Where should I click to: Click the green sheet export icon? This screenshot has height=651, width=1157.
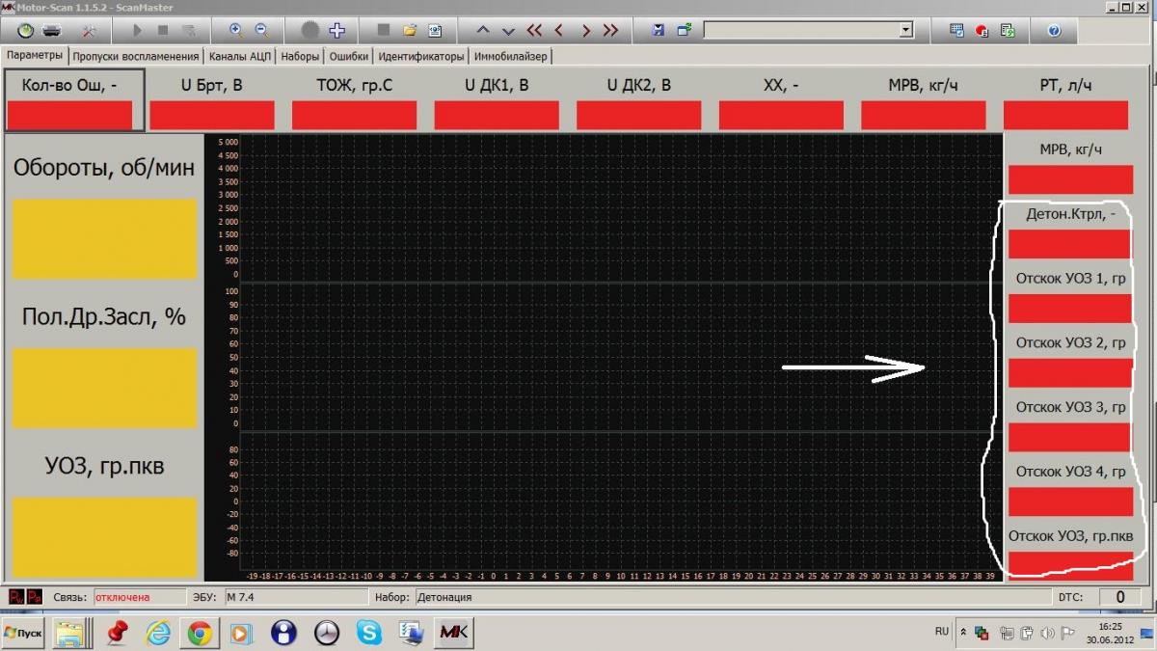click(1007, 30)
